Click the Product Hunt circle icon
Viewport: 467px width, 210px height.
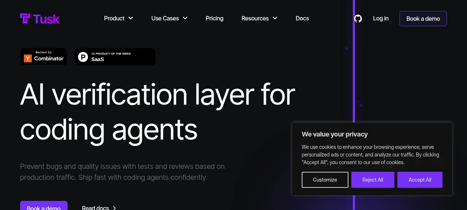[83, 57]
